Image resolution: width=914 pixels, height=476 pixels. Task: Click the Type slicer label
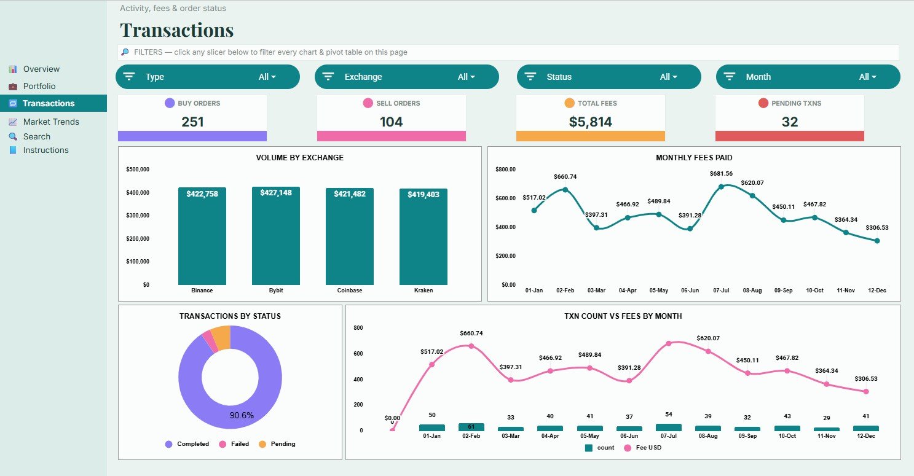click(x=155, y=77)
